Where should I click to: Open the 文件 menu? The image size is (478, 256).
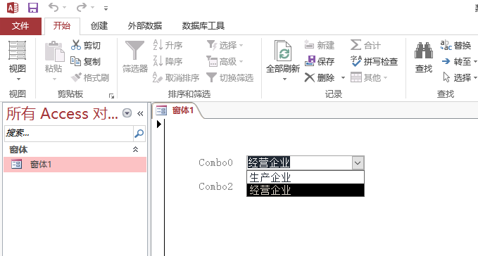pos(20,26)
